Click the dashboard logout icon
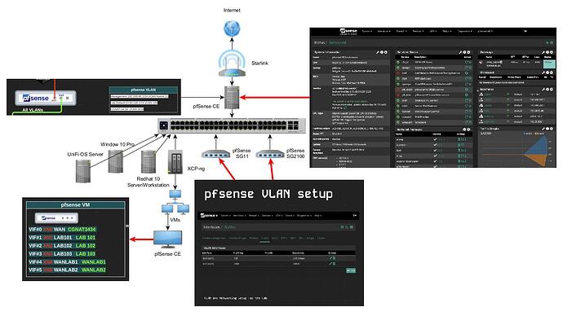563x316 pixels. pyautogui.click(x=525, y=31)
